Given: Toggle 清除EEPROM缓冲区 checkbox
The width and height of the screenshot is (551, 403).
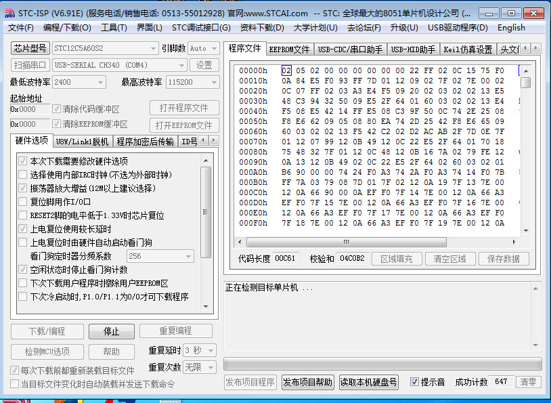Looking at the screenshot, I should (x=56, y=124).
